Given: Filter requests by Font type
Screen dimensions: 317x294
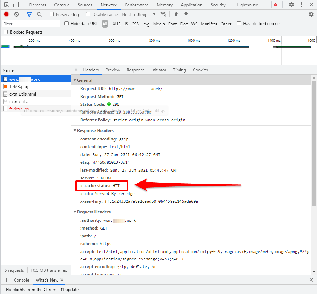Looking at the screenshot, I should pos(172,24).
